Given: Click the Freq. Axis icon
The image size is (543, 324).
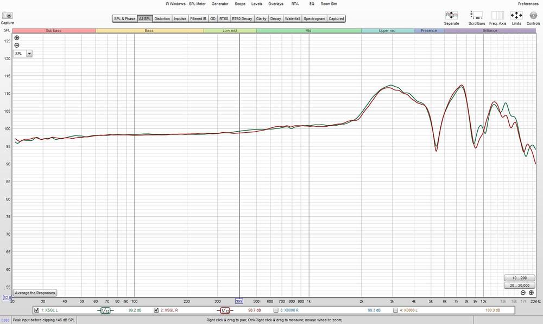Looking at the screenshot, I should pos(497,15).
